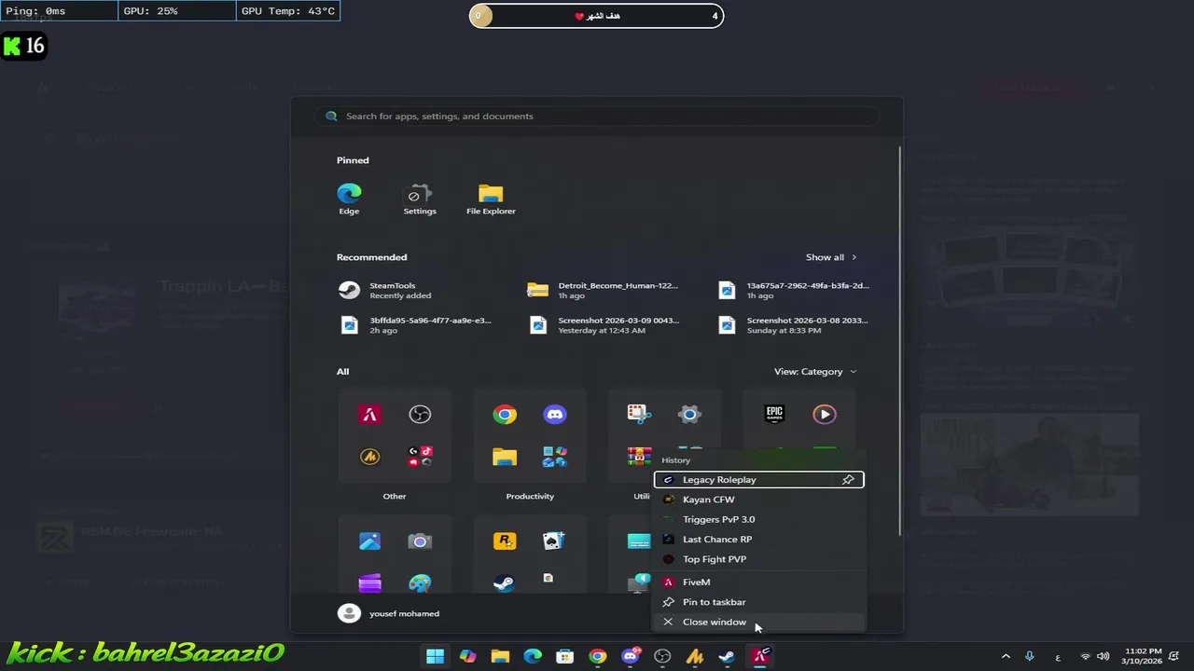
Task: Open Discord with notification badge on taskbar
Action: pos(631,656)
